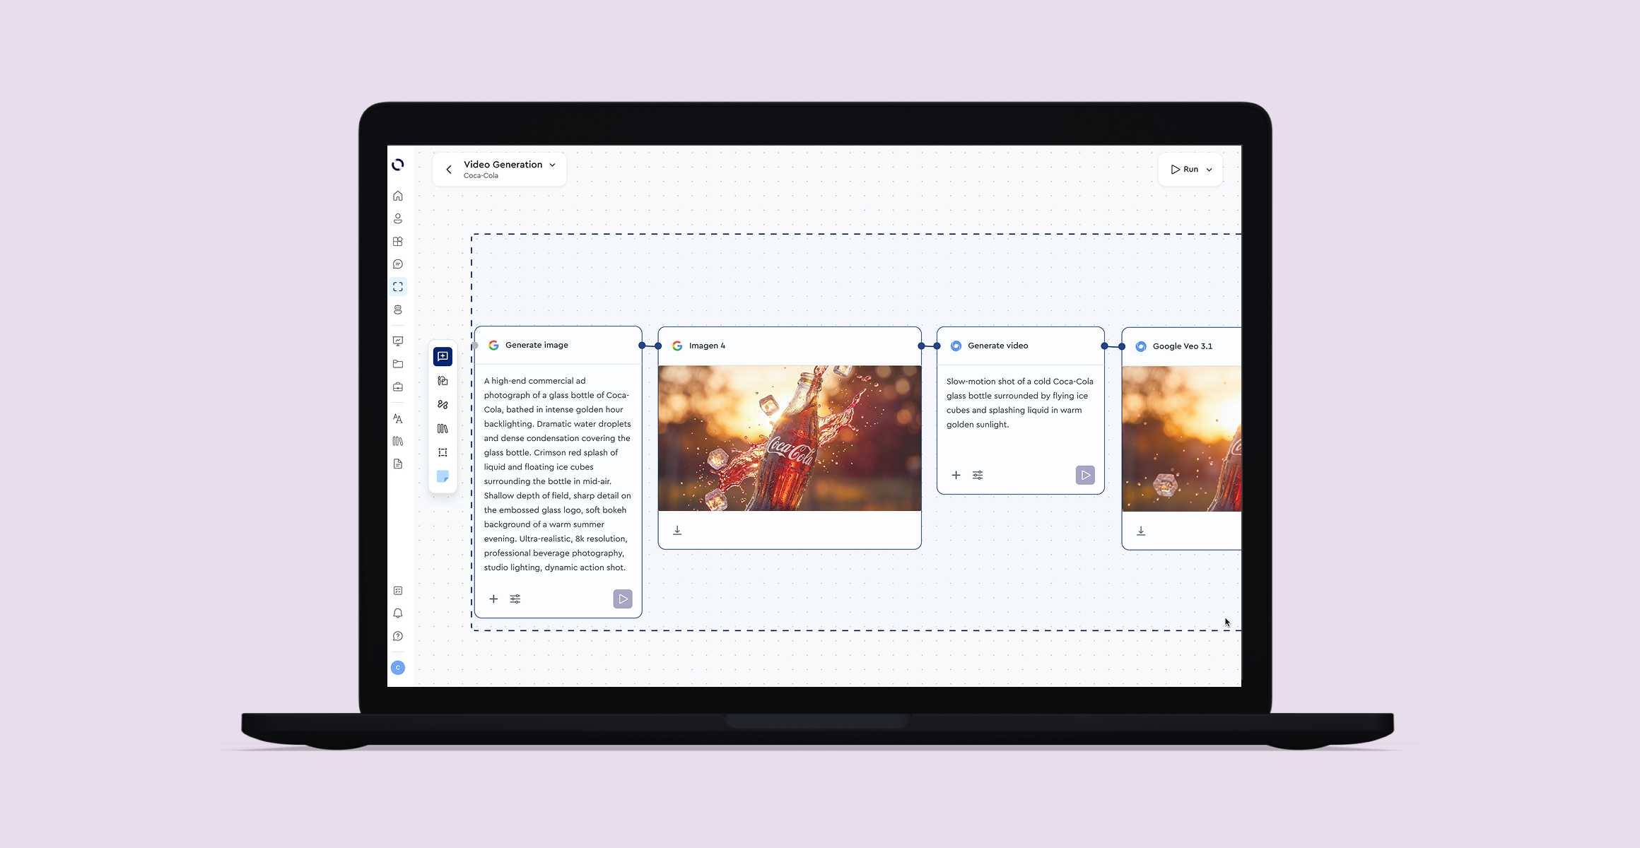The width and height of the screenshot is (1640, 848).
Task: Click the Generate image prompt text field
Action: (558, 474)
